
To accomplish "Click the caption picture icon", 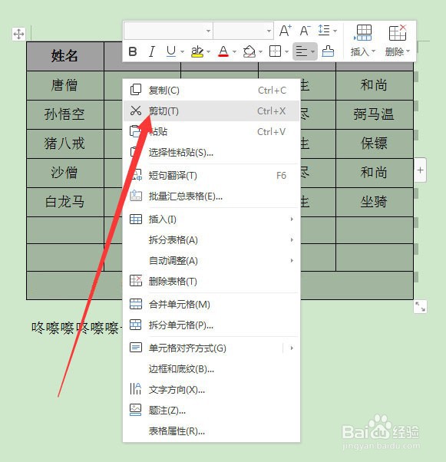I will coord(136,410).
